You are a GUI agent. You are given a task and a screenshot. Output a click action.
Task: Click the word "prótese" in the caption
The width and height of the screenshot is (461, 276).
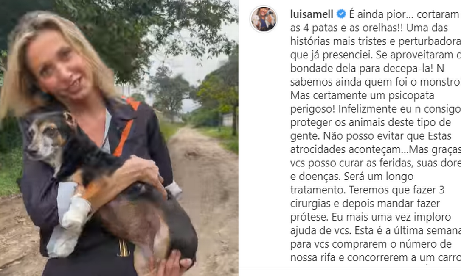pos(309,217)
